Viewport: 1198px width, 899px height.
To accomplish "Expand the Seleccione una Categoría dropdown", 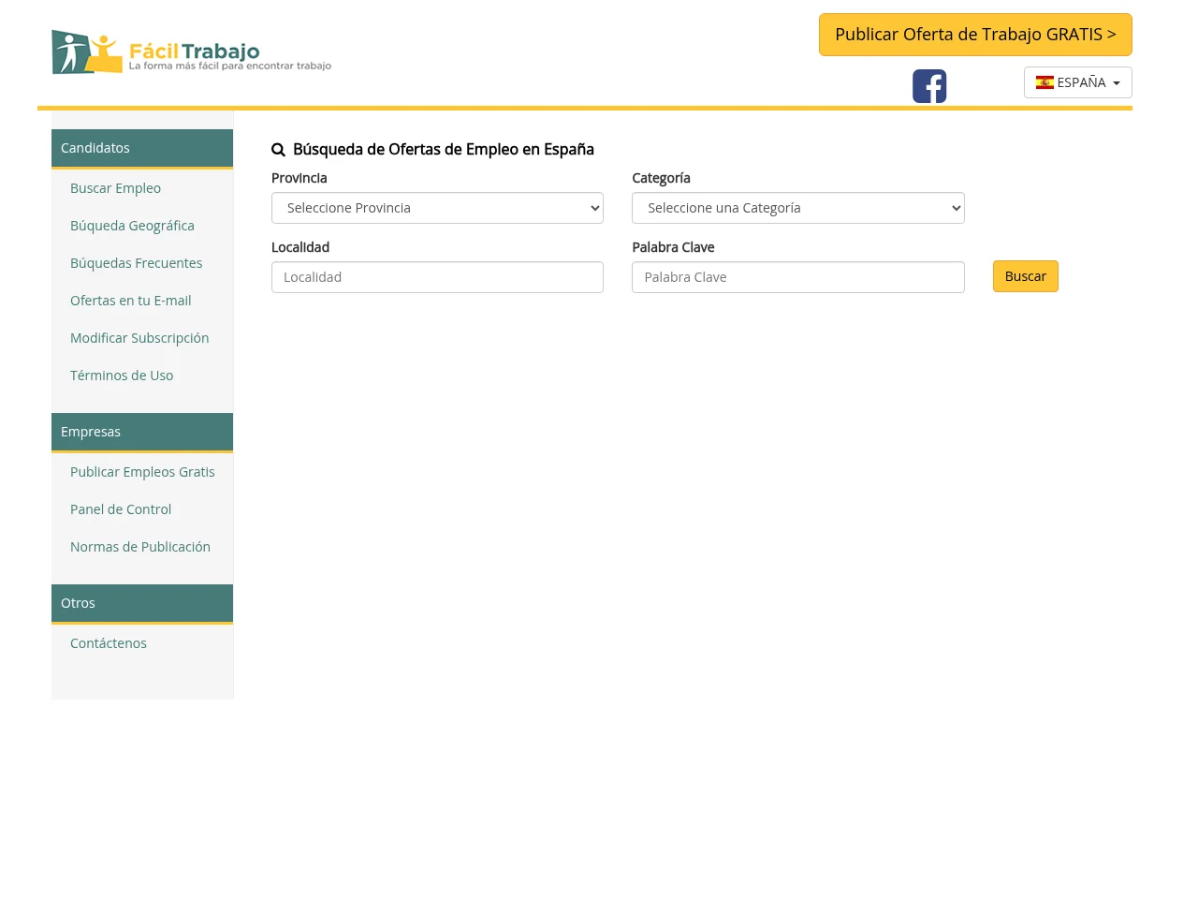I will [798, 208].
